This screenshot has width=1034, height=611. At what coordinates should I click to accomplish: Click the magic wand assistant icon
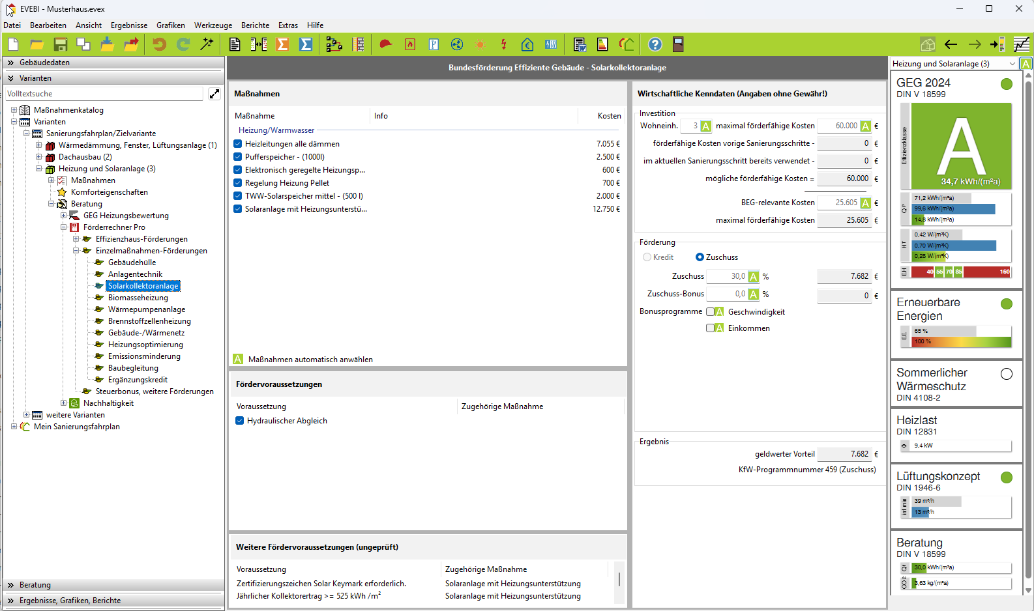pos(207,44)
